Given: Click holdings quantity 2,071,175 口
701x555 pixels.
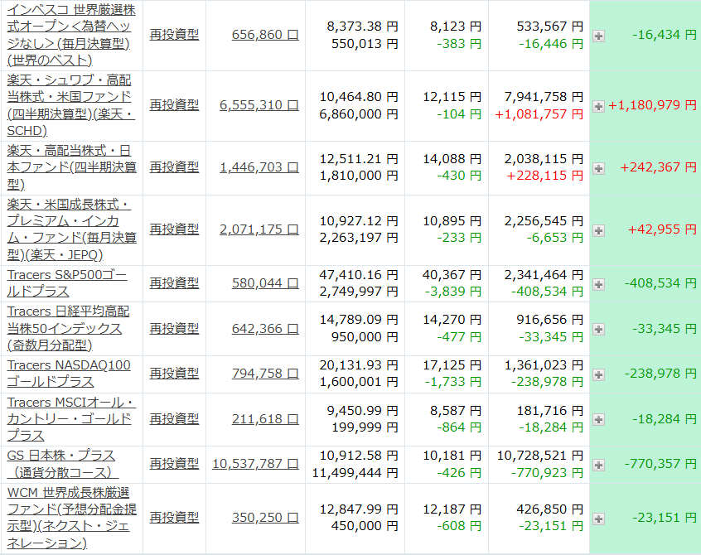Looking at the screenshot, I should click(259, 229).
